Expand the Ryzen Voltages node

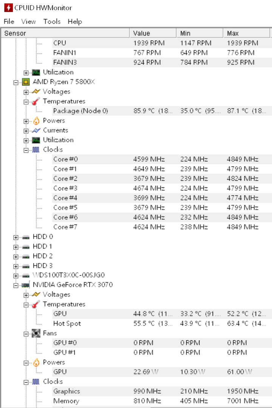[26, 92]
